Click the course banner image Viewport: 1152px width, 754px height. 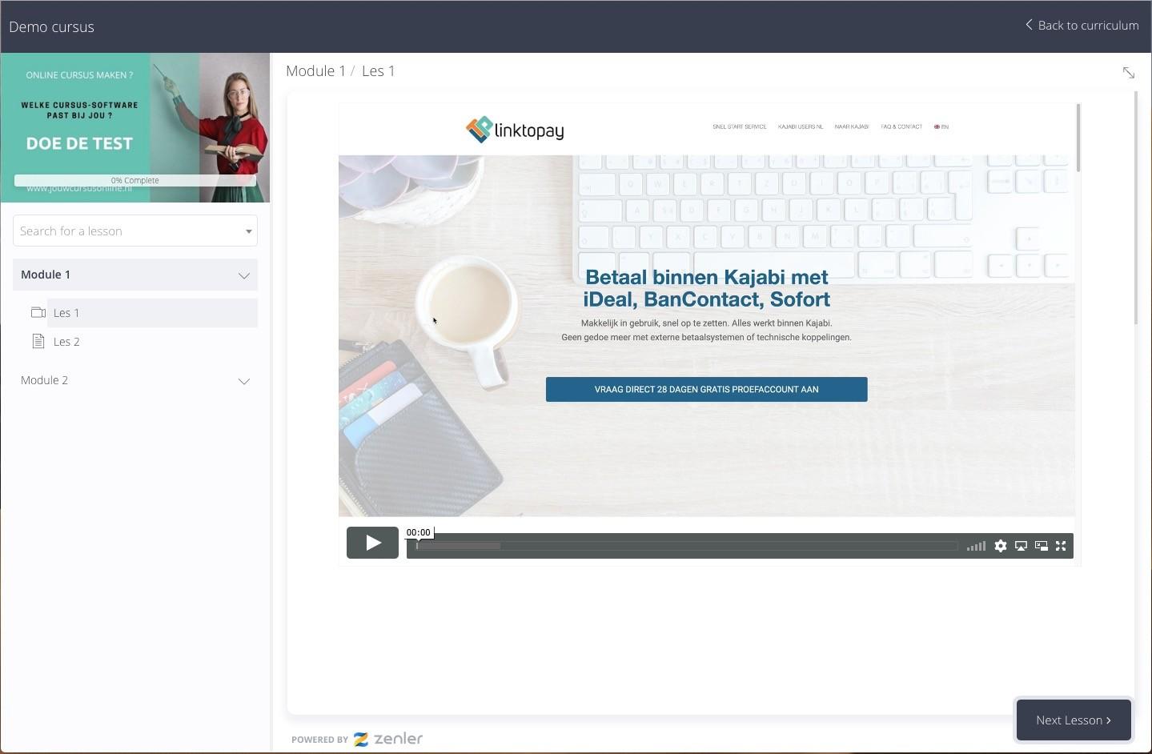(135, 127)
